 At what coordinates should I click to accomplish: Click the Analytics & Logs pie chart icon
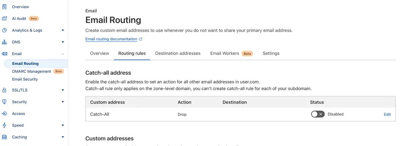click(x=4, y=30)
